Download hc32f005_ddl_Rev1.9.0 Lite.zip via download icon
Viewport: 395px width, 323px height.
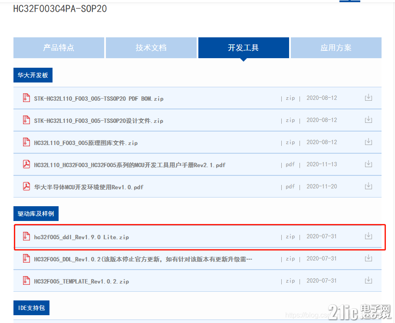point(368,236)
